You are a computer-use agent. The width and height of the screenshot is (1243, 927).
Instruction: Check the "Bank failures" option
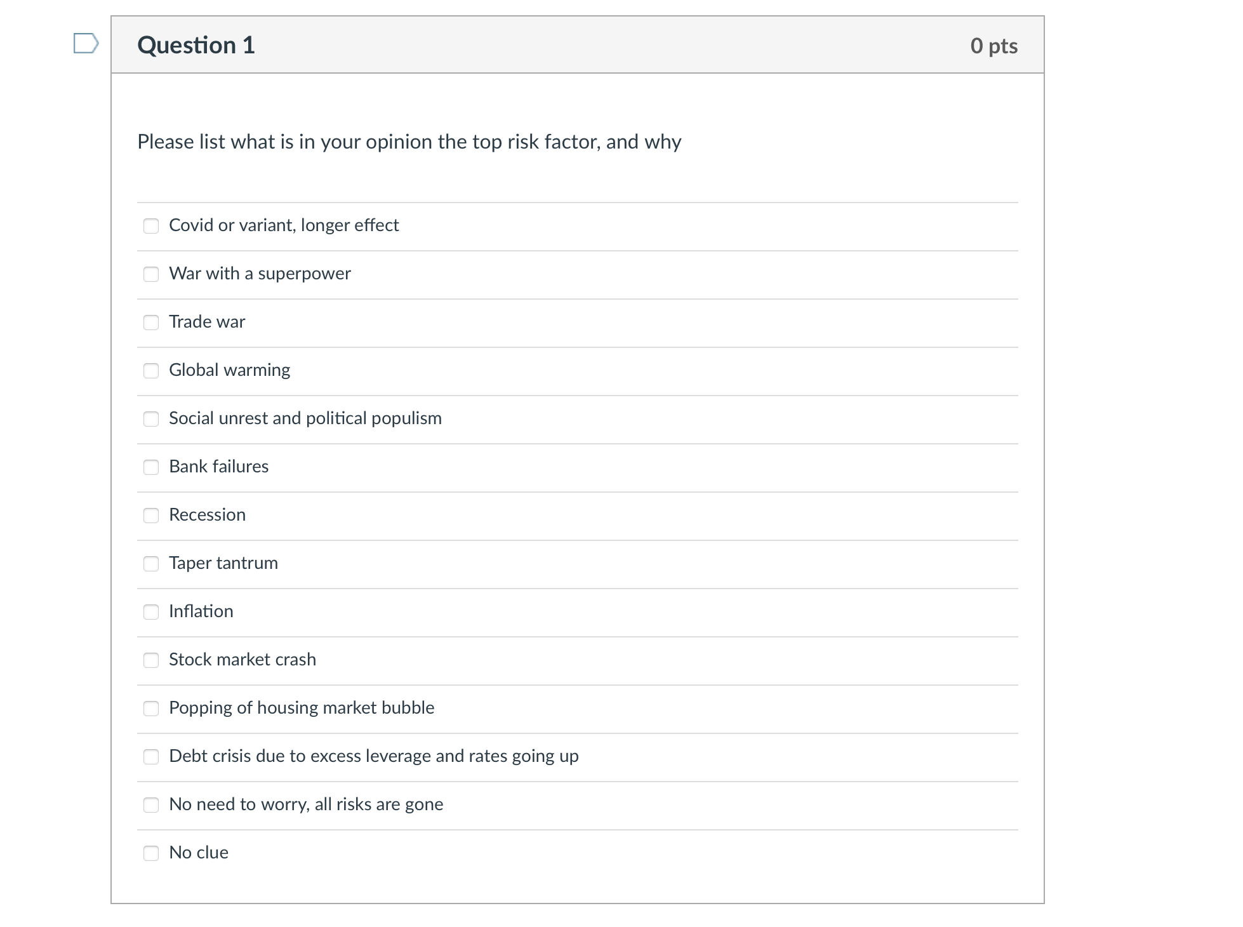[x=151, y=467]
